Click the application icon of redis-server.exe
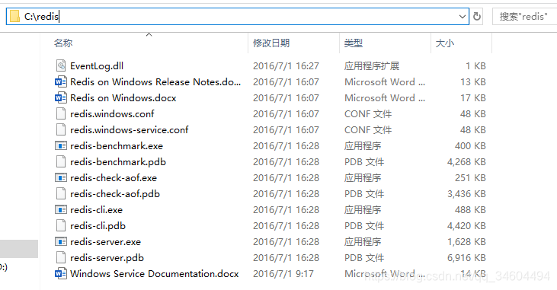Screen dimensions: 557x290 61,241
